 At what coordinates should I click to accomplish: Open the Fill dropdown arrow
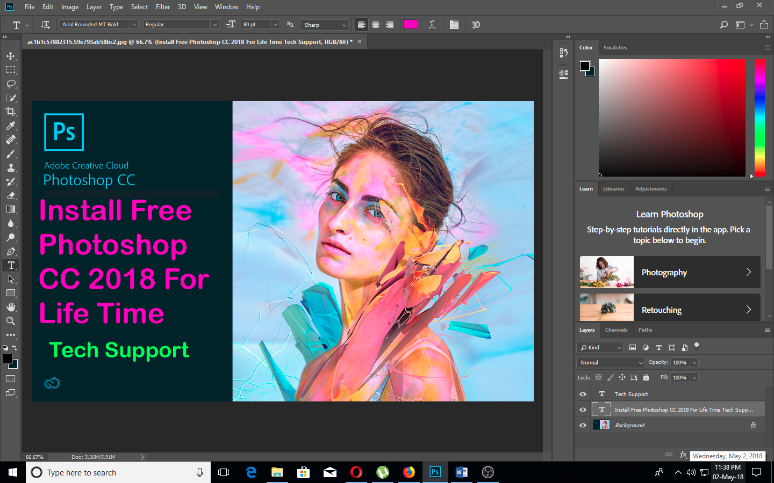coord(694,377)
